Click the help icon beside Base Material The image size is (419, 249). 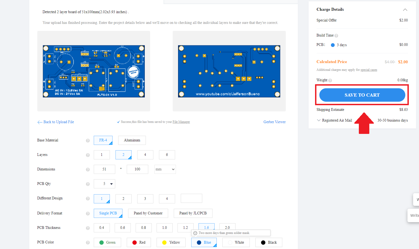(x=88, y=141)
